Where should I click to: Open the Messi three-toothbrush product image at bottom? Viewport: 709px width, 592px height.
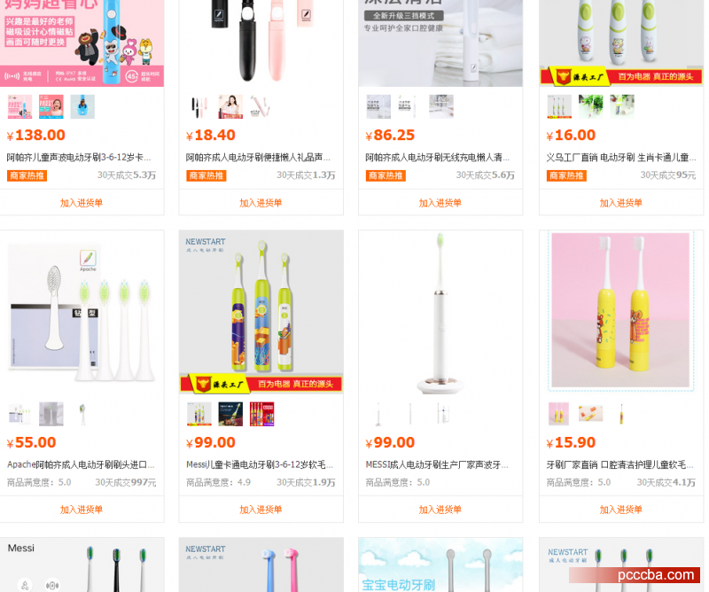pos(82,565)
